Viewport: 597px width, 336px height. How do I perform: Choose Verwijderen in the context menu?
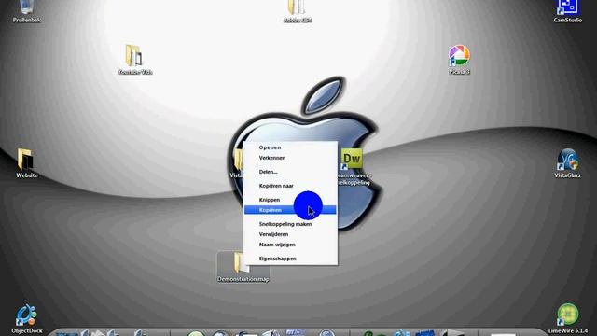pyautogui.click(x=290, y=234)
